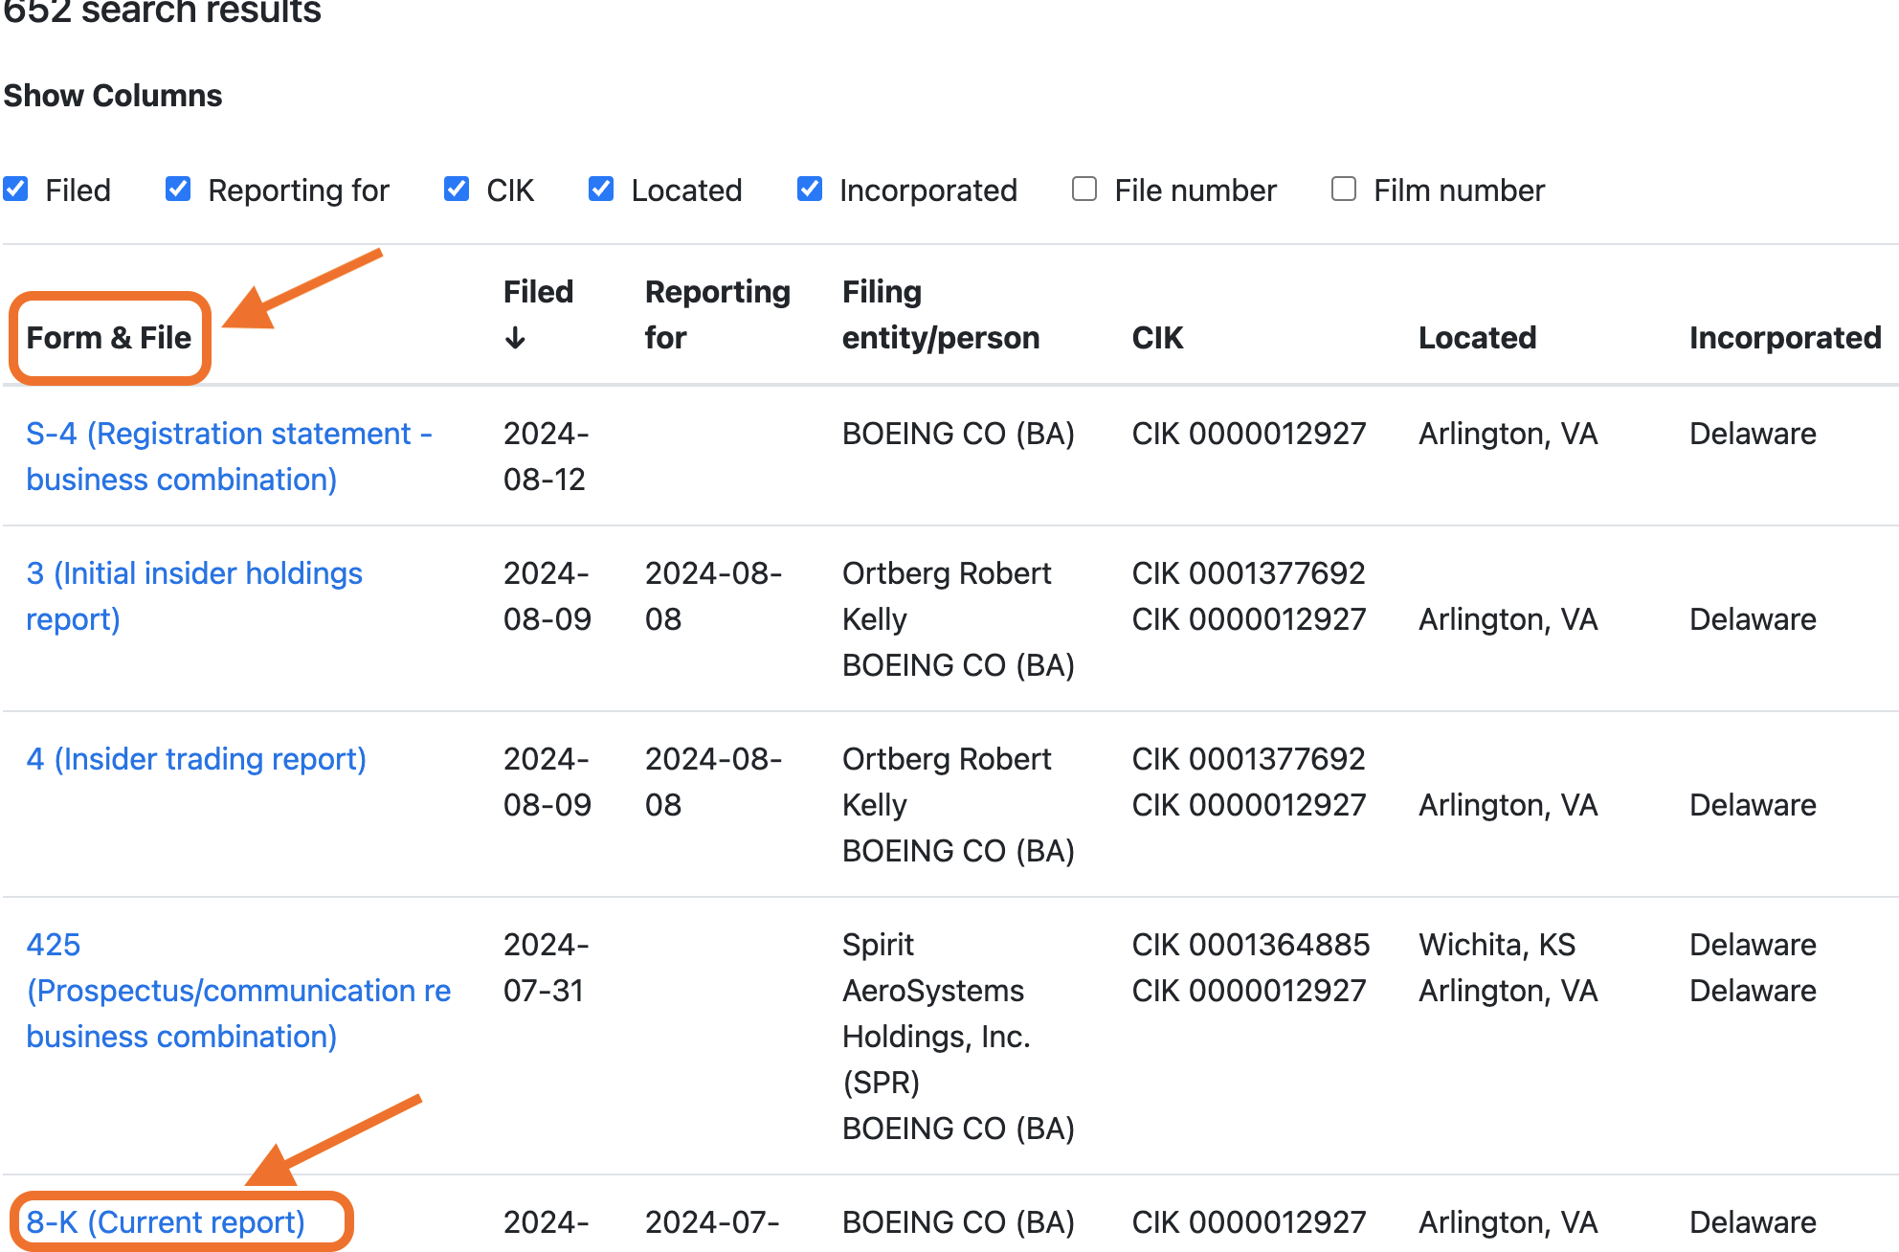Uncheck the Reporting for column checkbox
The height and width of the screenshot is (1252, 1899).
click(x=178, y=190)
